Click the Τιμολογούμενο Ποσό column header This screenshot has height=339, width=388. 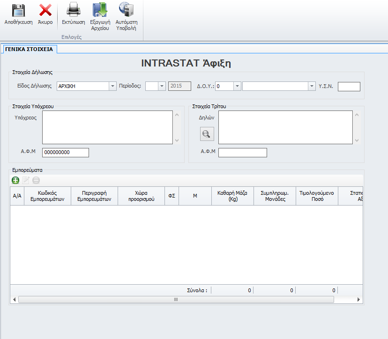pos(317,196)
